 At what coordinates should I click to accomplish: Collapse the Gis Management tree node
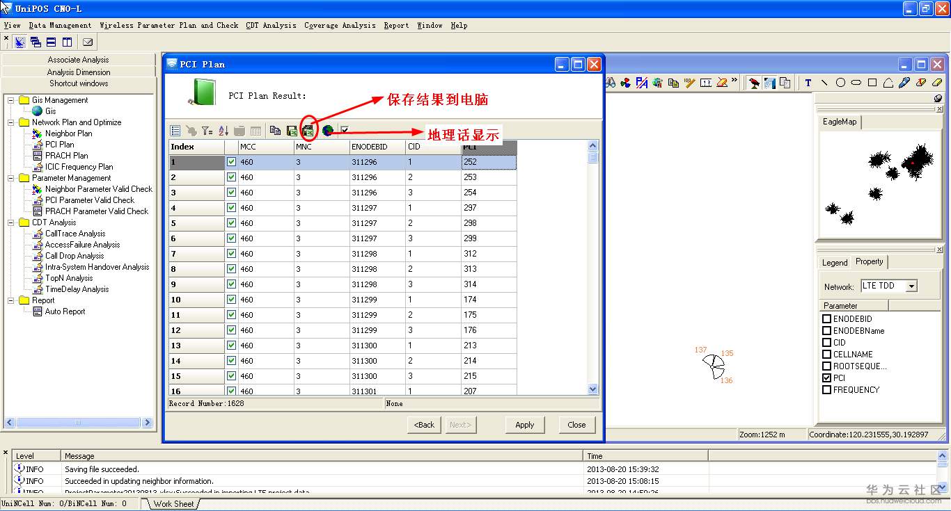coord(11,100)
